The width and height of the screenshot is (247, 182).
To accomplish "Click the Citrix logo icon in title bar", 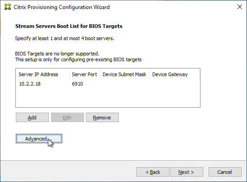I will tap(8, 7).
